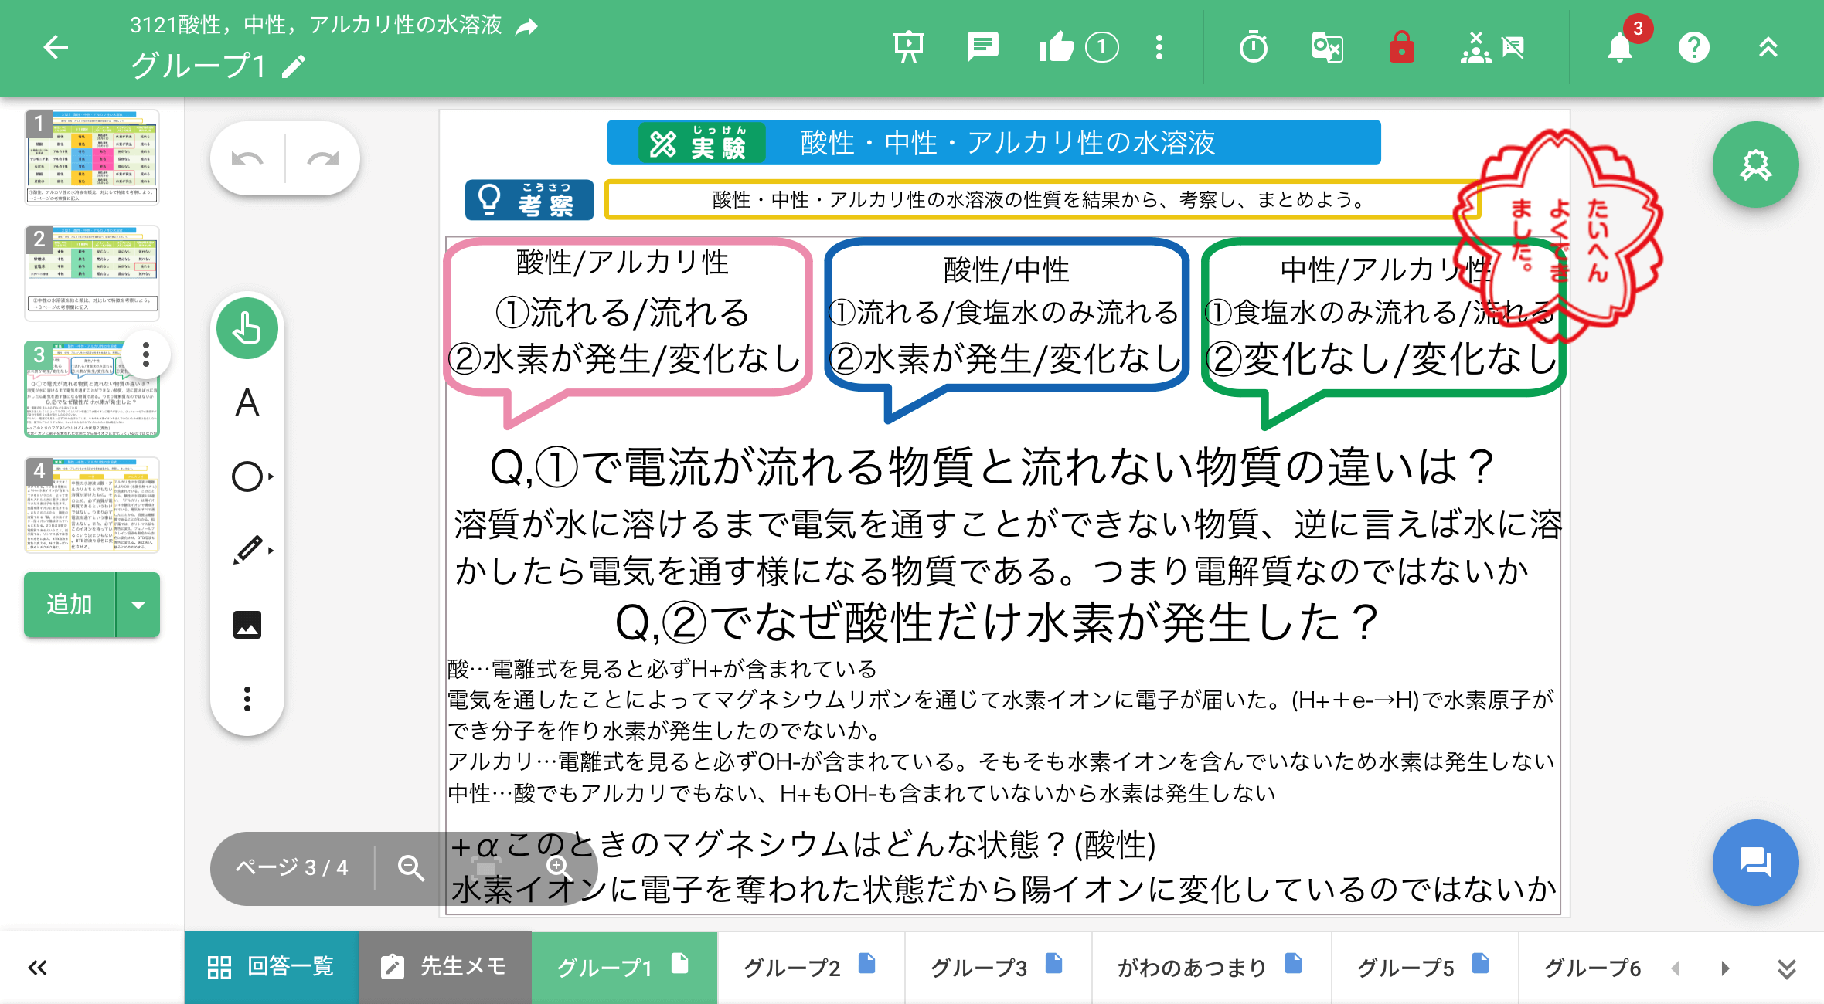This screenshot has width=1824, height=1004.
Task: Select the pen drawing tool
Action: (x=247, y=550)
